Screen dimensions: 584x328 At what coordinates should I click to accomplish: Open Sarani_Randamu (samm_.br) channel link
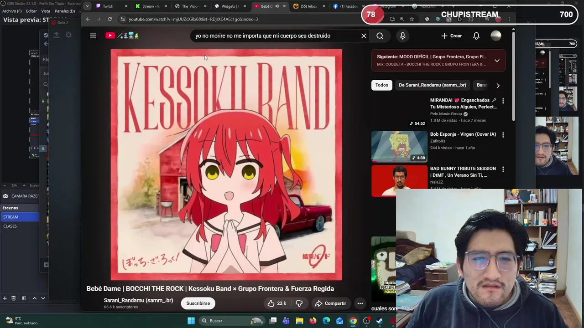coord(138,300)
